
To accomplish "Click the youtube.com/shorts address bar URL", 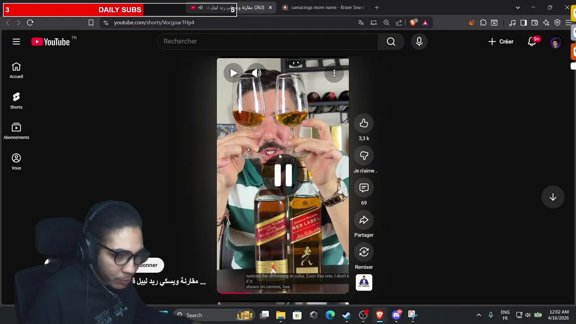I will point(154,22).
